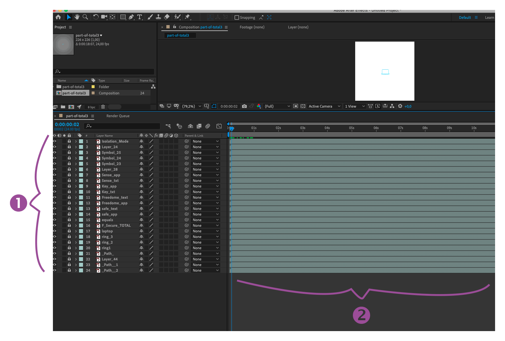Take a snapshot with the camera icon
Screen dimensions: 505x341
click(244, 106)
